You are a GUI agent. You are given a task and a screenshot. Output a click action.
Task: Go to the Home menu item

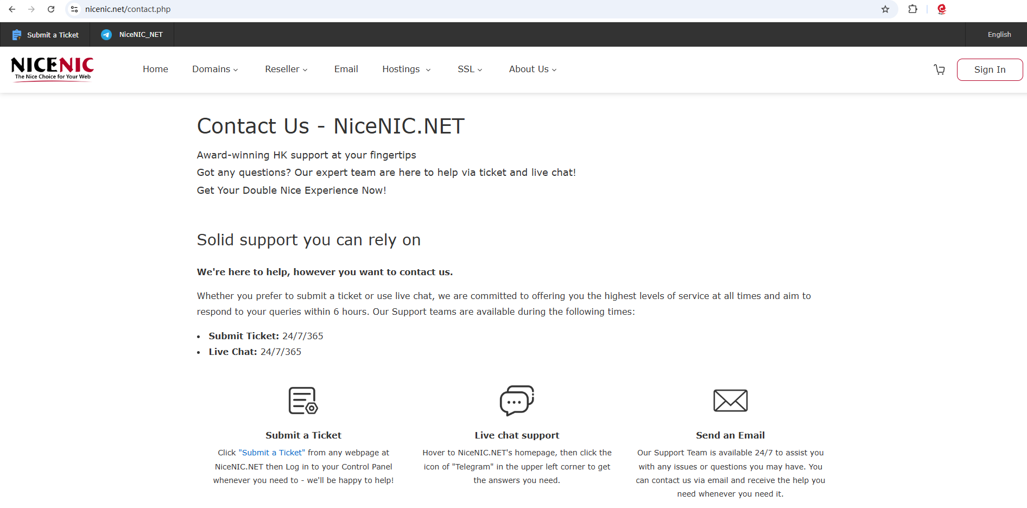[155, 69]
